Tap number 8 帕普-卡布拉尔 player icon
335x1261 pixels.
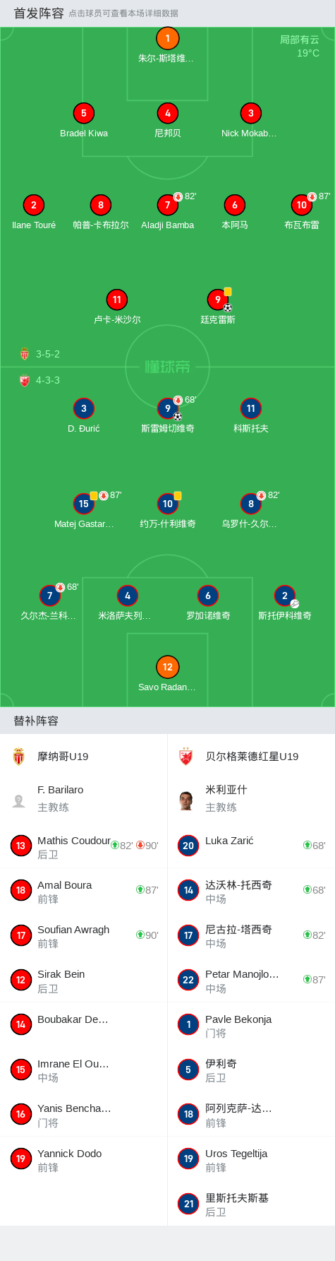point(101,205)
